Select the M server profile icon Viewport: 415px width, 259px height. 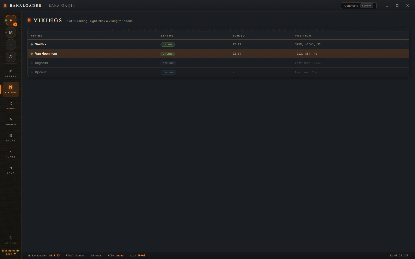pyautogui.click(x=11, y=32)
